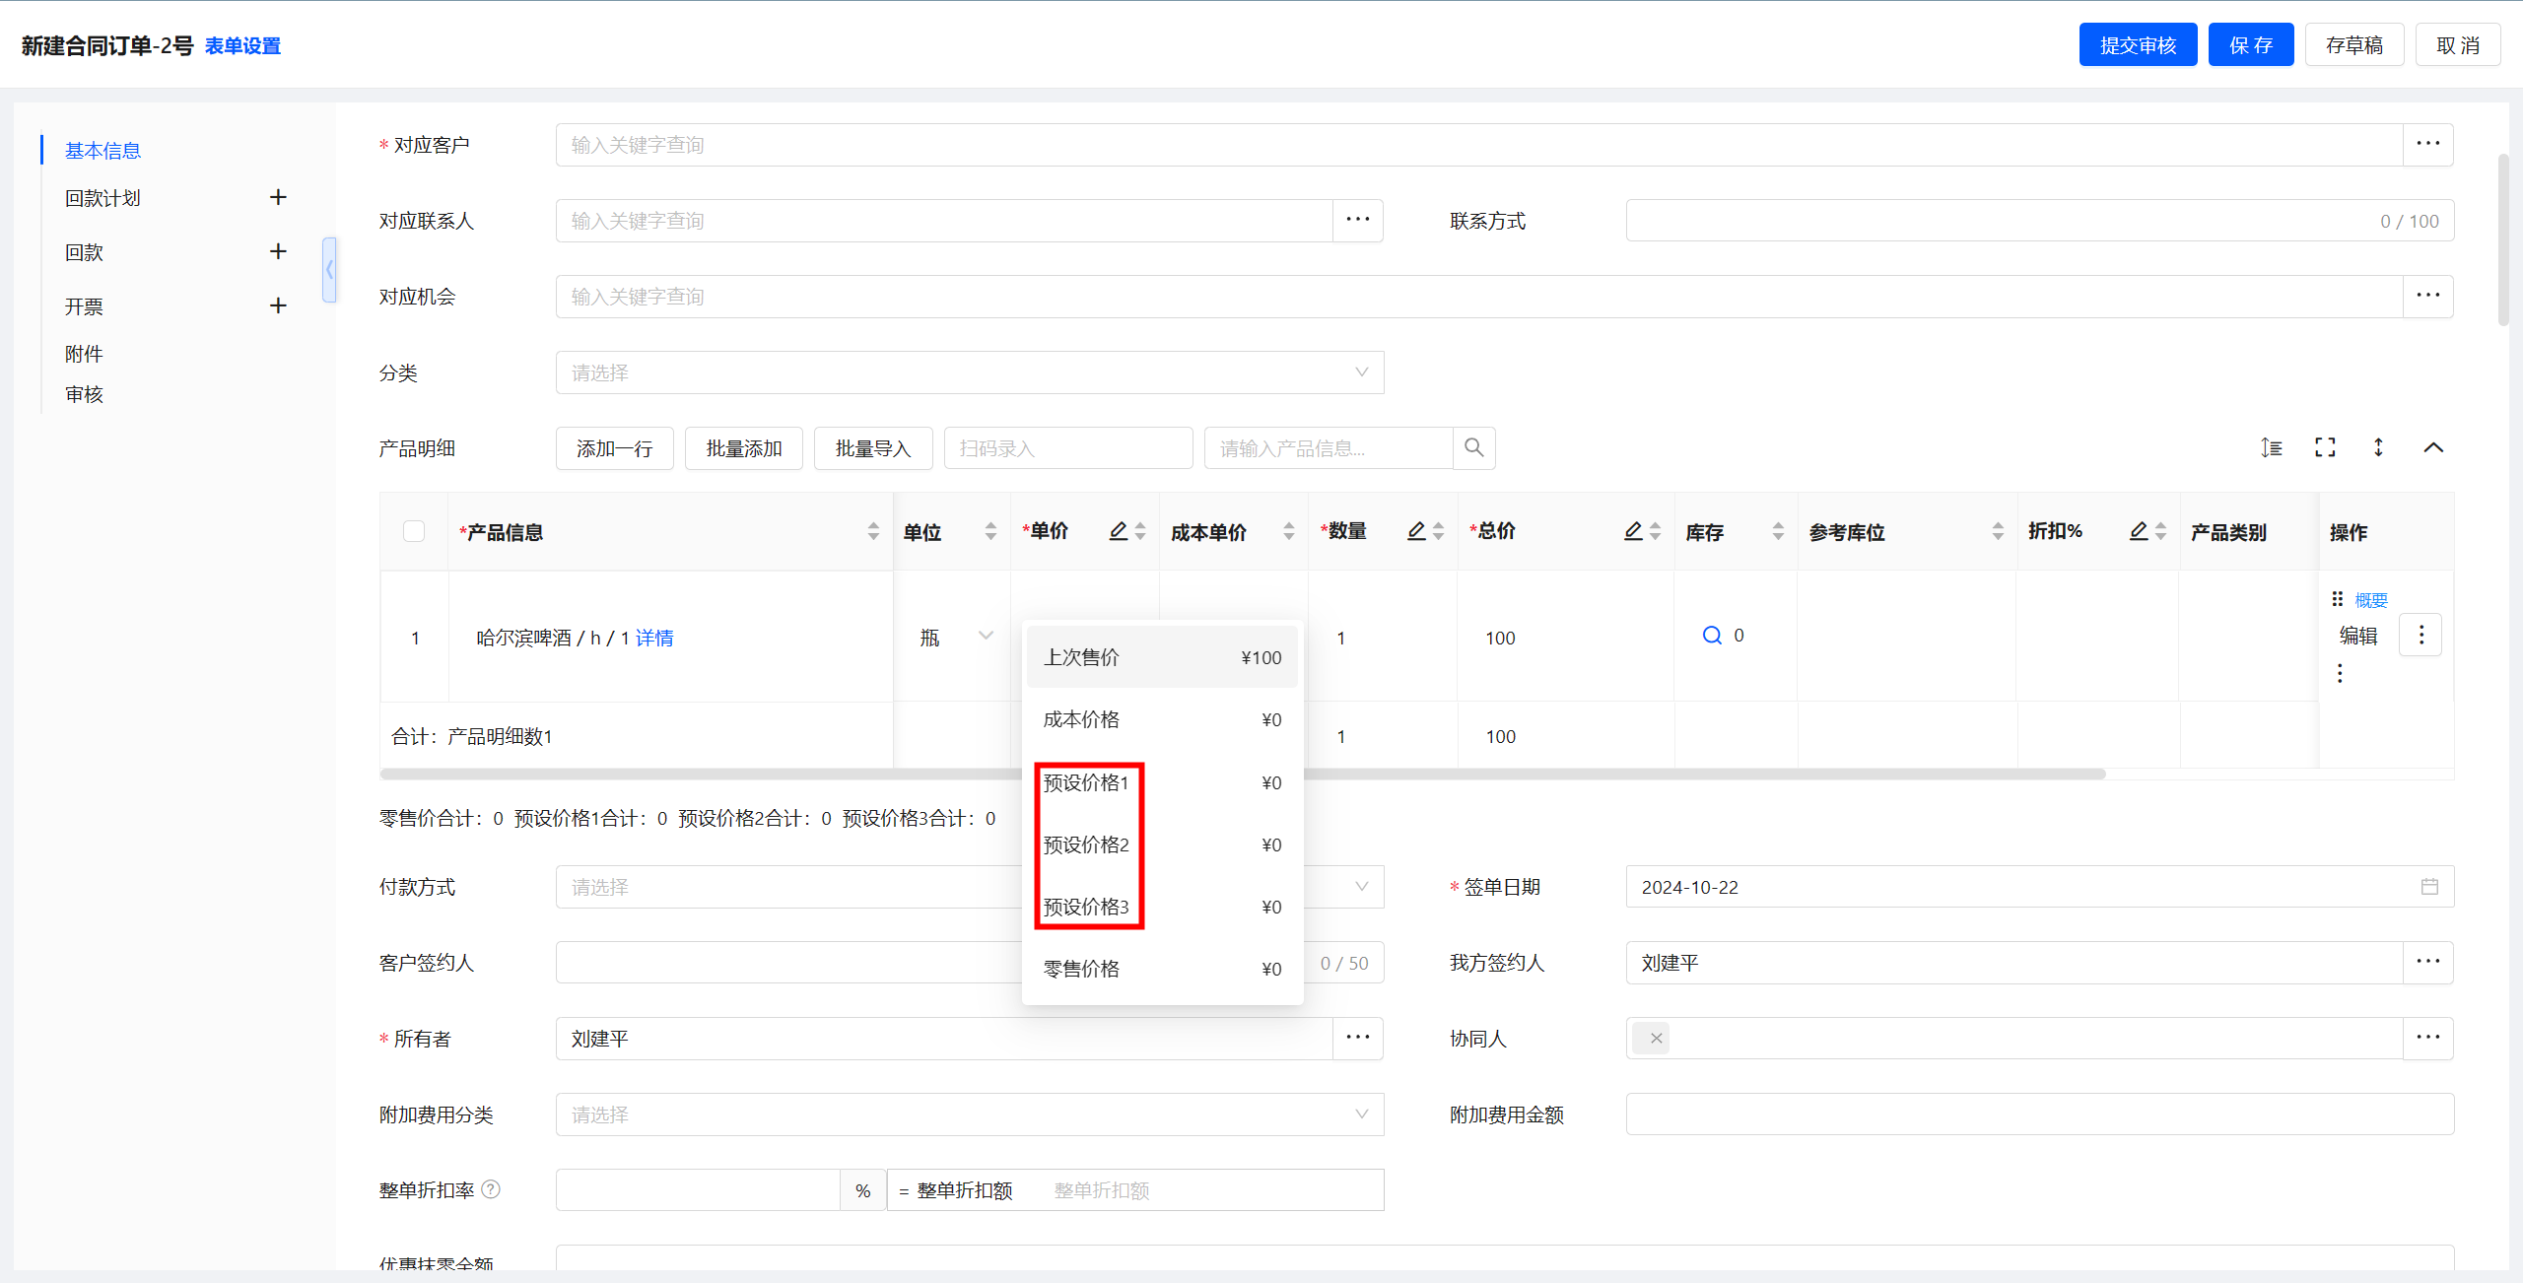Open the 对应联系人 picker three-dot button

(x=1358, y=221)
